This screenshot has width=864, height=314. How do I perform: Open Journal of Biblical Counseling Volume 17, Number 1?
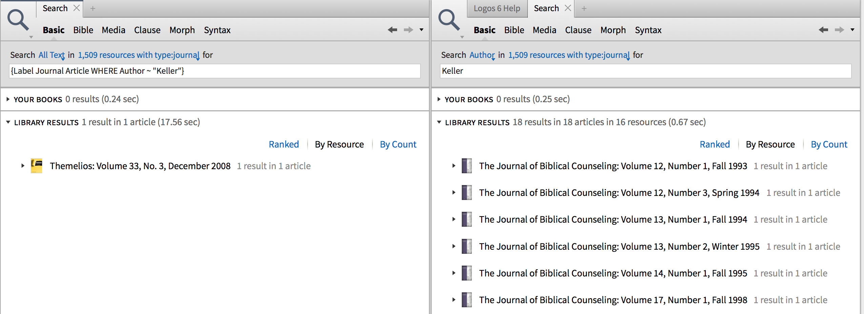[x=613, y=300]
